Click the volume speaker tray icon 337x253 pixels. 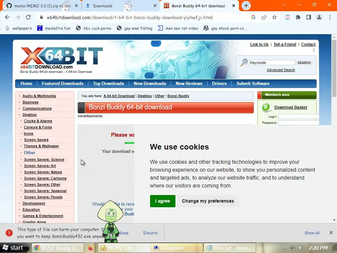coord(301,248)
